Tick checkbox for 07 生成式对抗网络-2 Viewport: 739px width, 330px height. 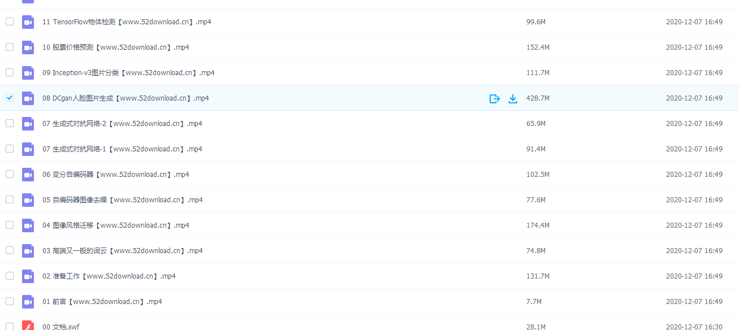pos(10,123)
